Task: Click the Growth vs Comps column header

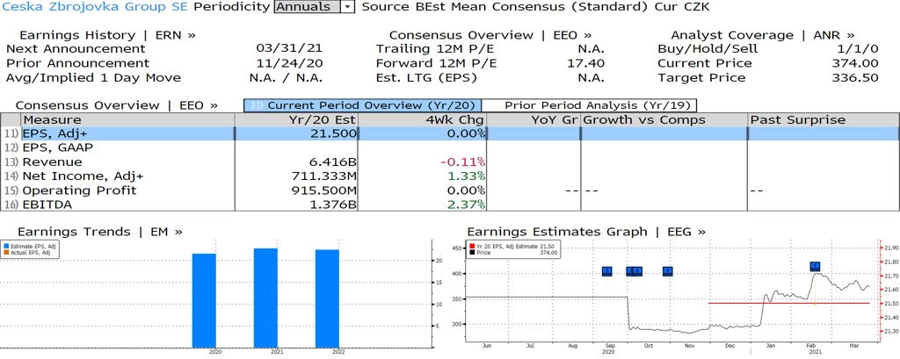Action: tap(664, 119)
